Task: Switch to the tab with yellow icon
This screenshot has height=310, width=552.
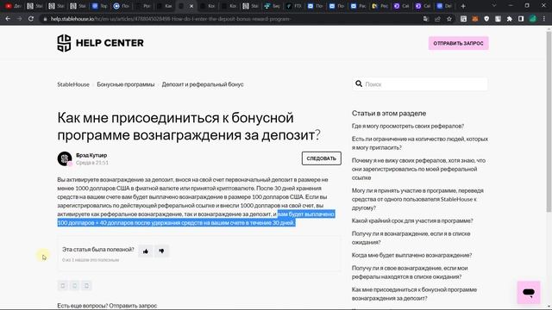Action: pos(379,6)
